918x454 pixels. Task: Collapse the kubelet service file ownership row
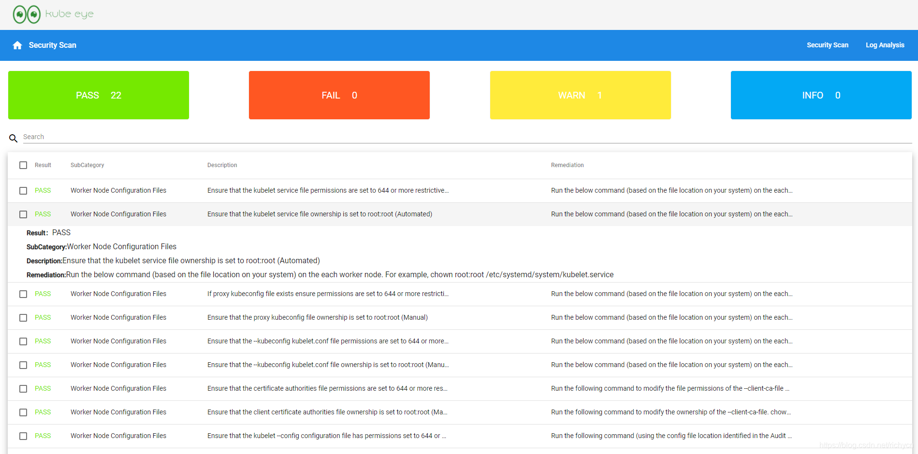[x=460, y=214]
